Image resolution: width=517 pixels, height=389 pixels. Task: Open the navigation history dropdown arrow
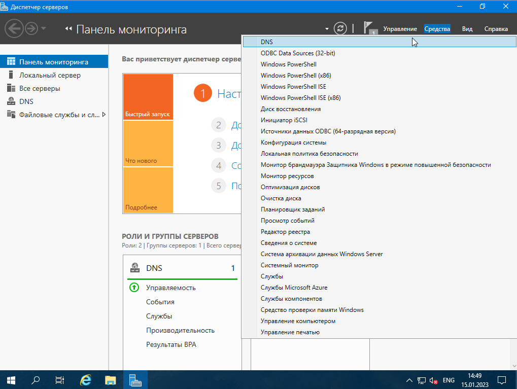tap(44, 28)
